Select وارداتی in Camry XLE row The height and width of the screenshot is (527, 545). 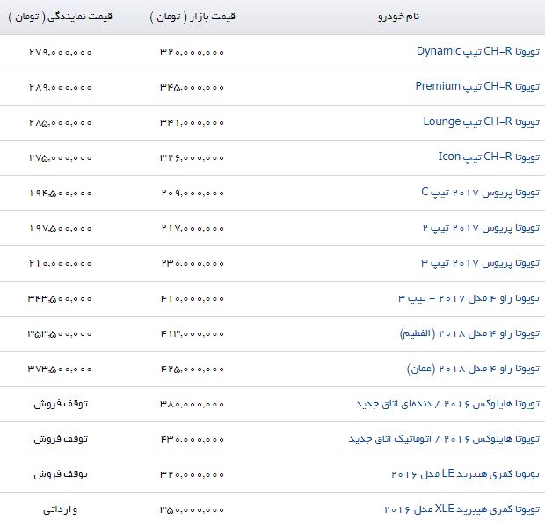(x=60, y=509)
